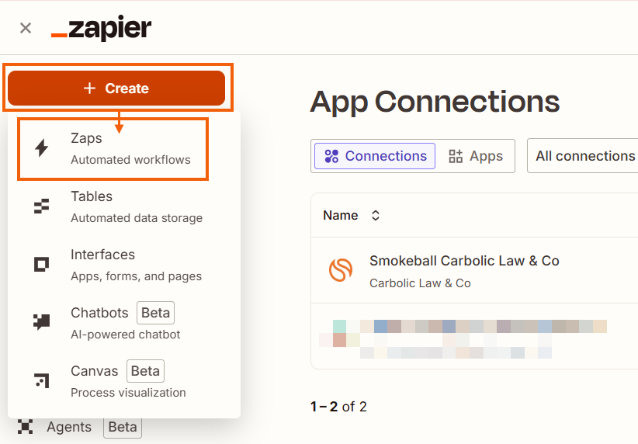
Task: Close the sidebar with the X icon
Action: tap(26, 28)
